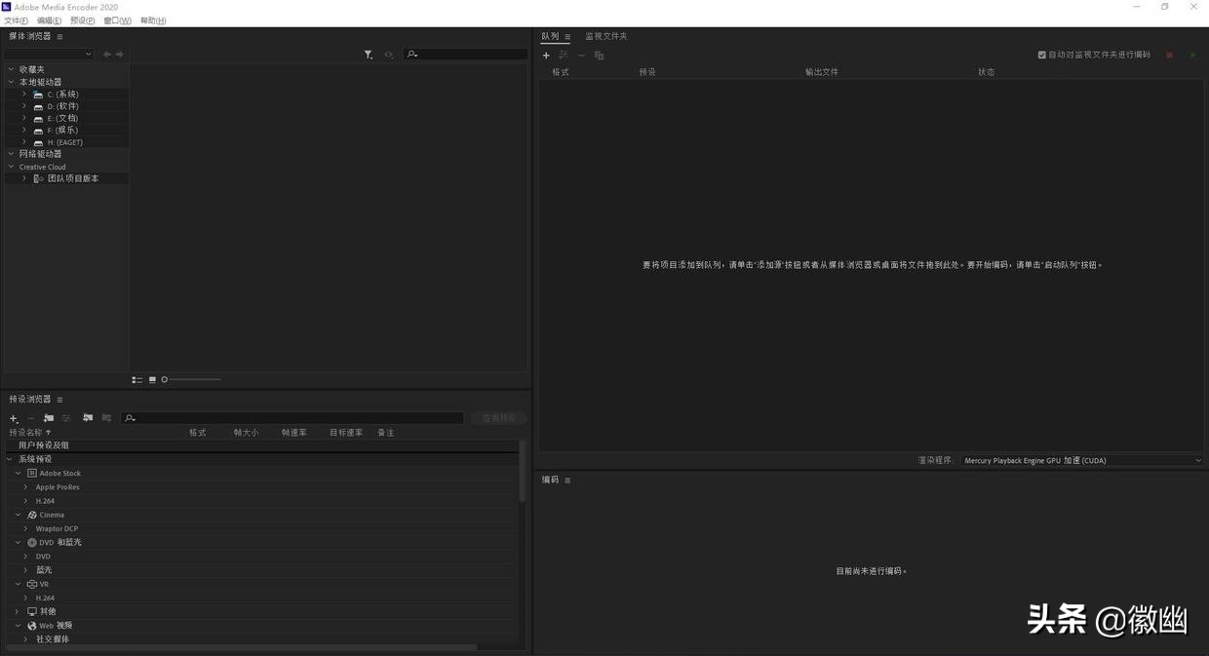
Task: Open the 媒体浏览器 panel menu icon
Action: [59, 36]
